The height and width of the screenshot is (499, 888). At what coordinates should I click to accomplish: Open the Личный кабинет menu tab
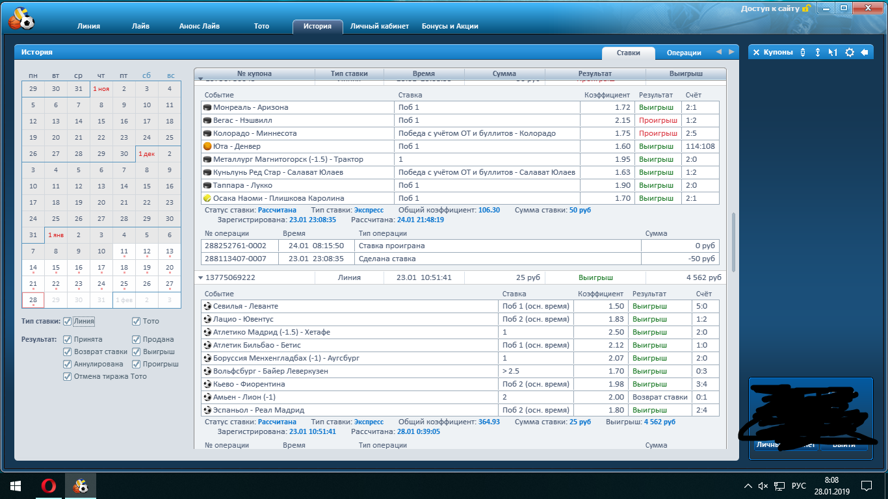click(379, 27)
